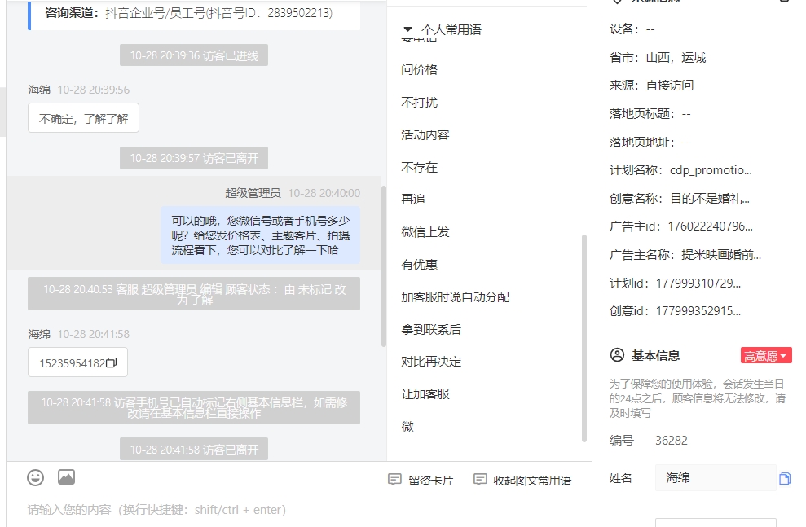Click the 编号 value 36282

pos(672,440)
